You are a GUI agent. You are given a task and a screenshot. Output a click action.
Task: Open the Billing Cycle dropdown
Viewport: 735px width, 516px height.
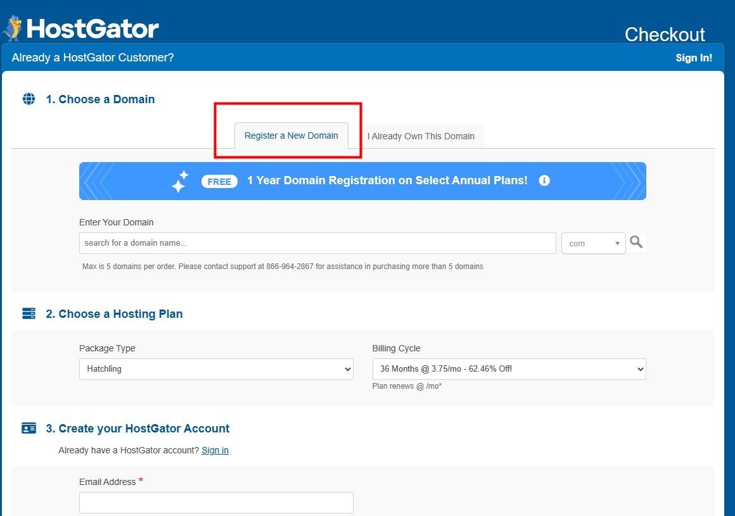(509, 369)
